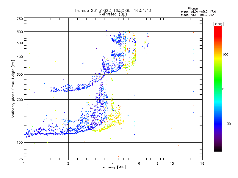This screenshot has width=238, height=178.
Task: Click colorbar tick label '0'
Action: [223, 89]
